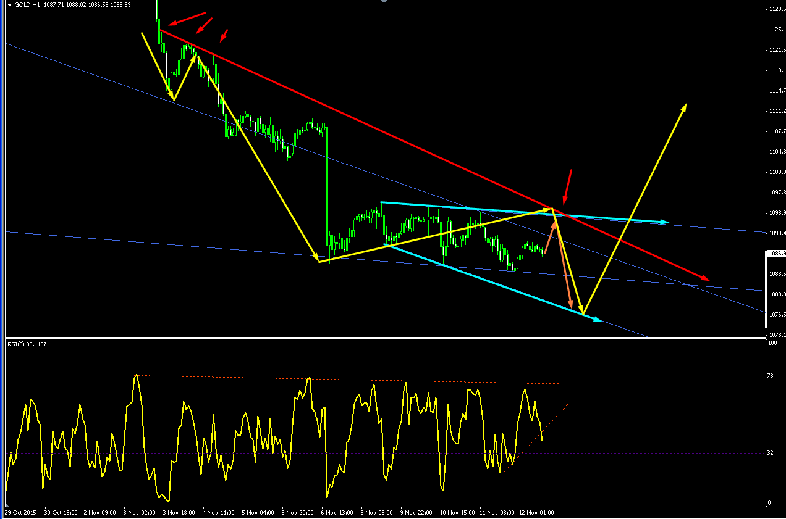The height and width of the screenshot is (519, 786).
Task: Click the 11 Nov 08:00 time label
Action: pos(496,513)
